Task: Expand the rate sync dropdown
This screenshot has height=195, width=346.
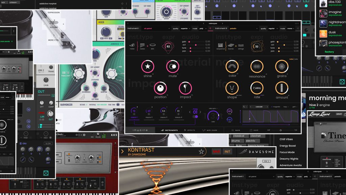Action: 213,109
